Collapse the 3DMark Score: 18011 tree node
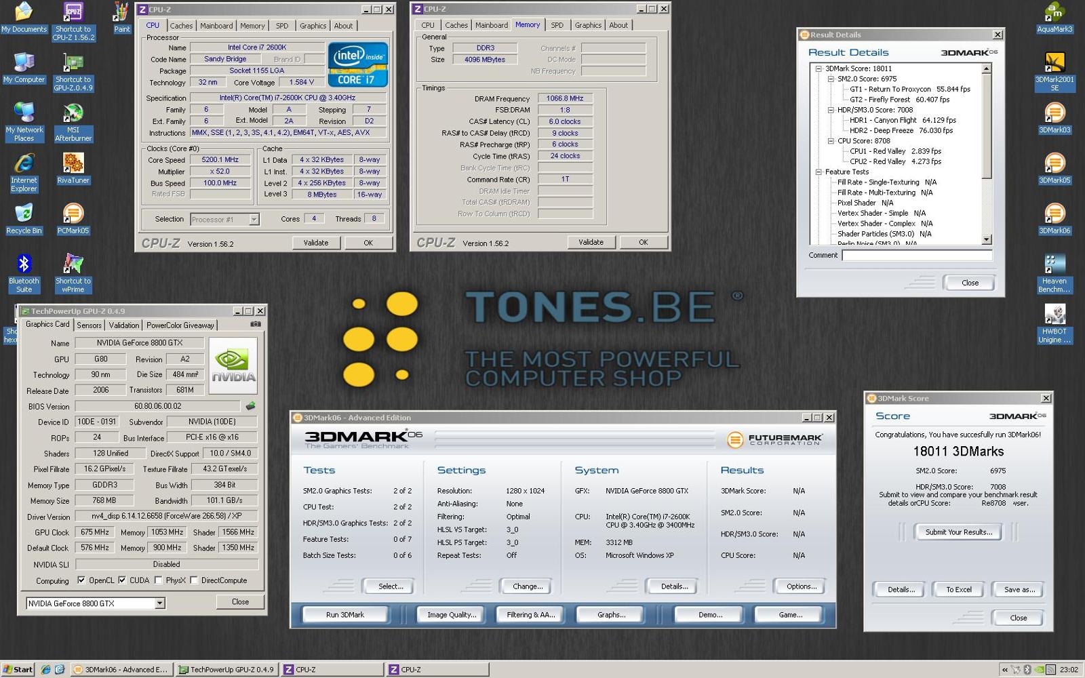This screenshot has width=1085, height=678. click(818, 68)
